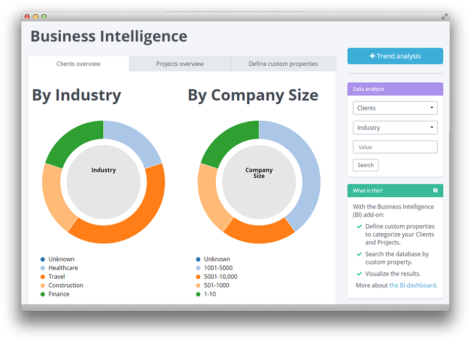The height and width of the screenshot is (341, 470).
Task: Click the Value input field
Action: click(x=395, y=146)
